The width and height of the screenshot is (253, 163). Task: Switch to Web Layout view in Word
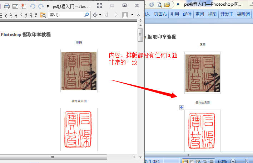click(198, 161)
